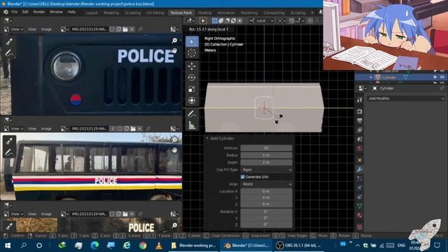Open the Edit menu
This screenshot has height=252, width=448.
tap(25, 12)
